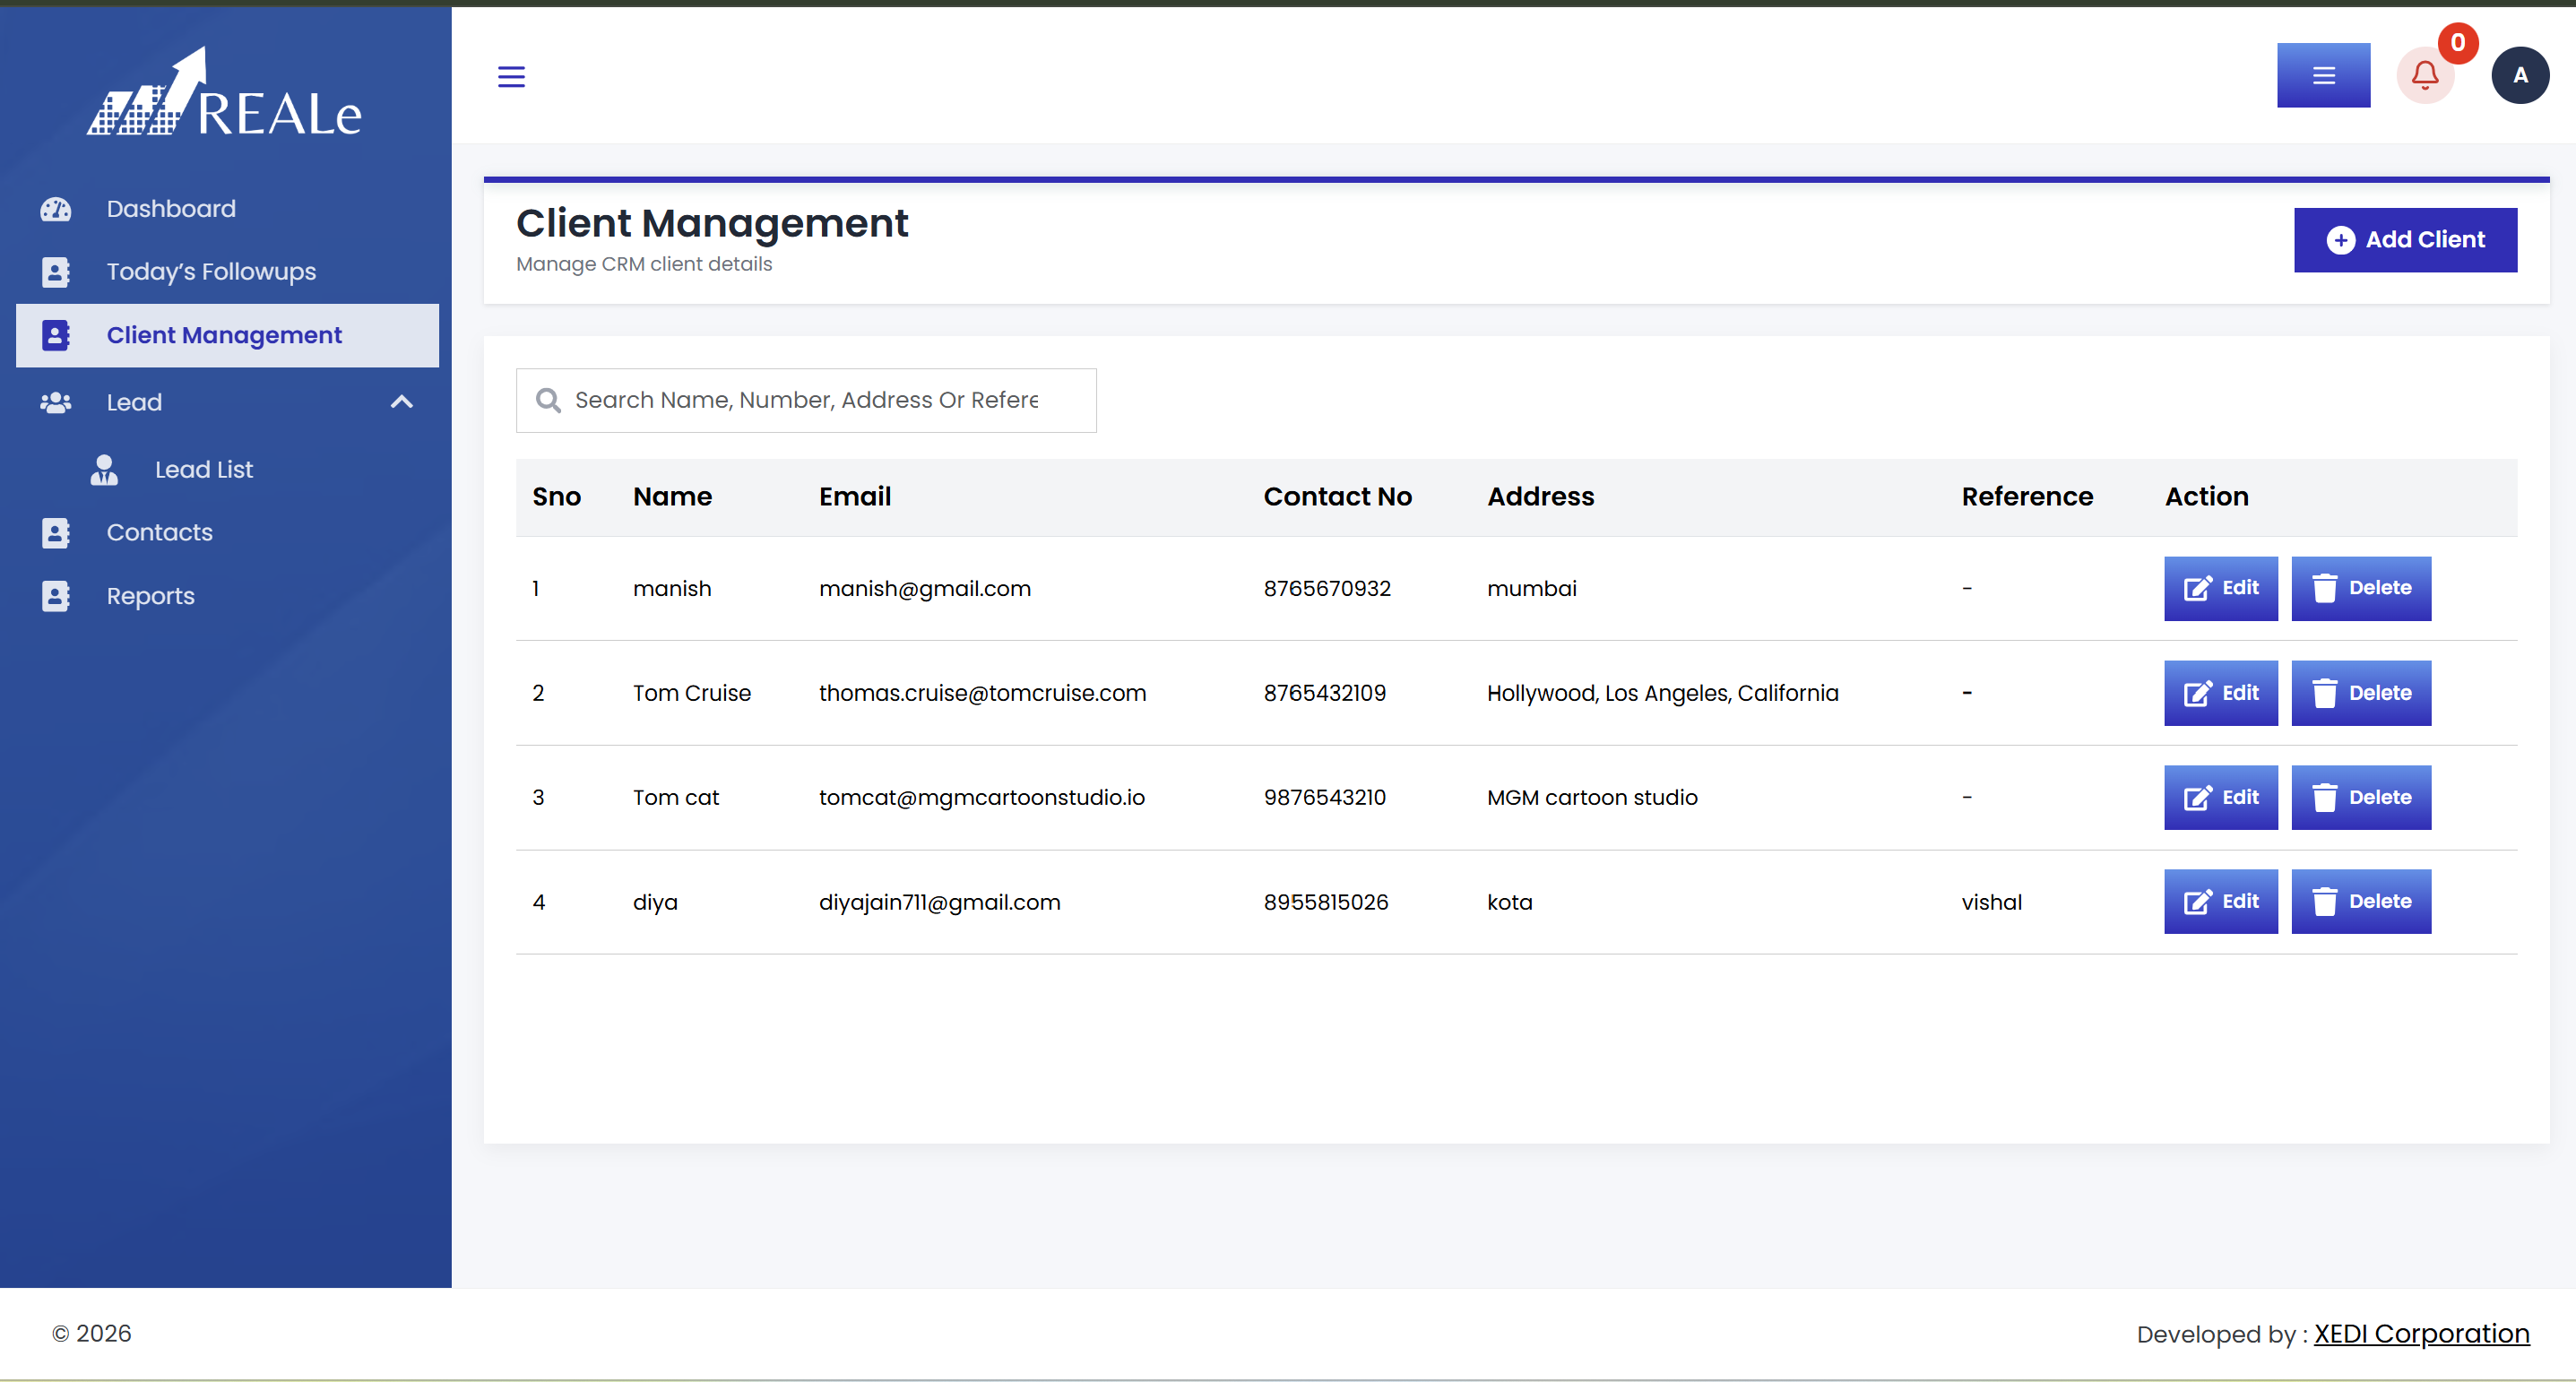Select email manish@gmail.com
This screenshot has height=1382, width=2576.
click(x=924, y=588)
